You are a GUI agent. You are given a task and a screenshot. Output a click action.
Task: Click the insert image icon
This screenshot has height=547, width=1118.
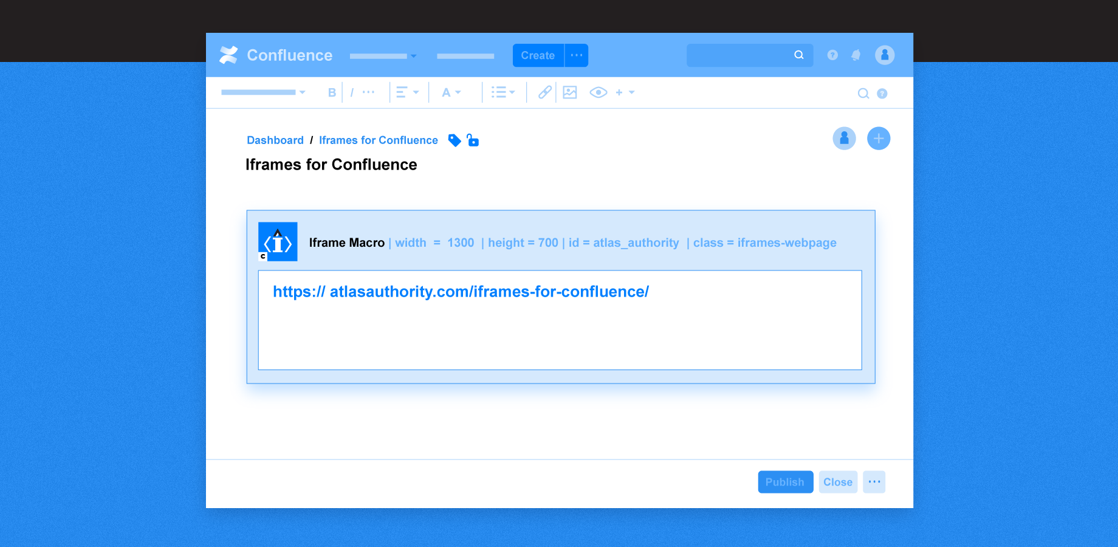[570, 92]
